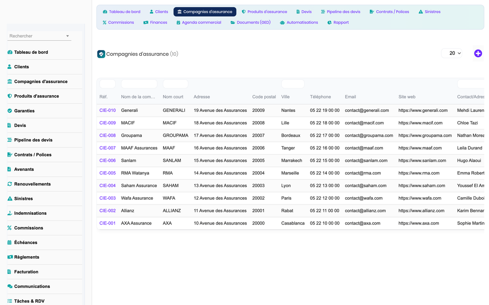
Task: Click the Groupama company name cell
Action: pos(131,135)
